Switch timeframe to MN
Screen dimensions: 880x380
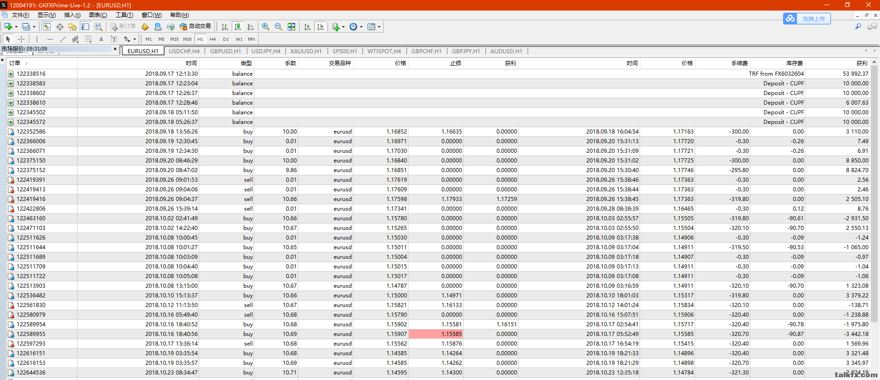251,39
